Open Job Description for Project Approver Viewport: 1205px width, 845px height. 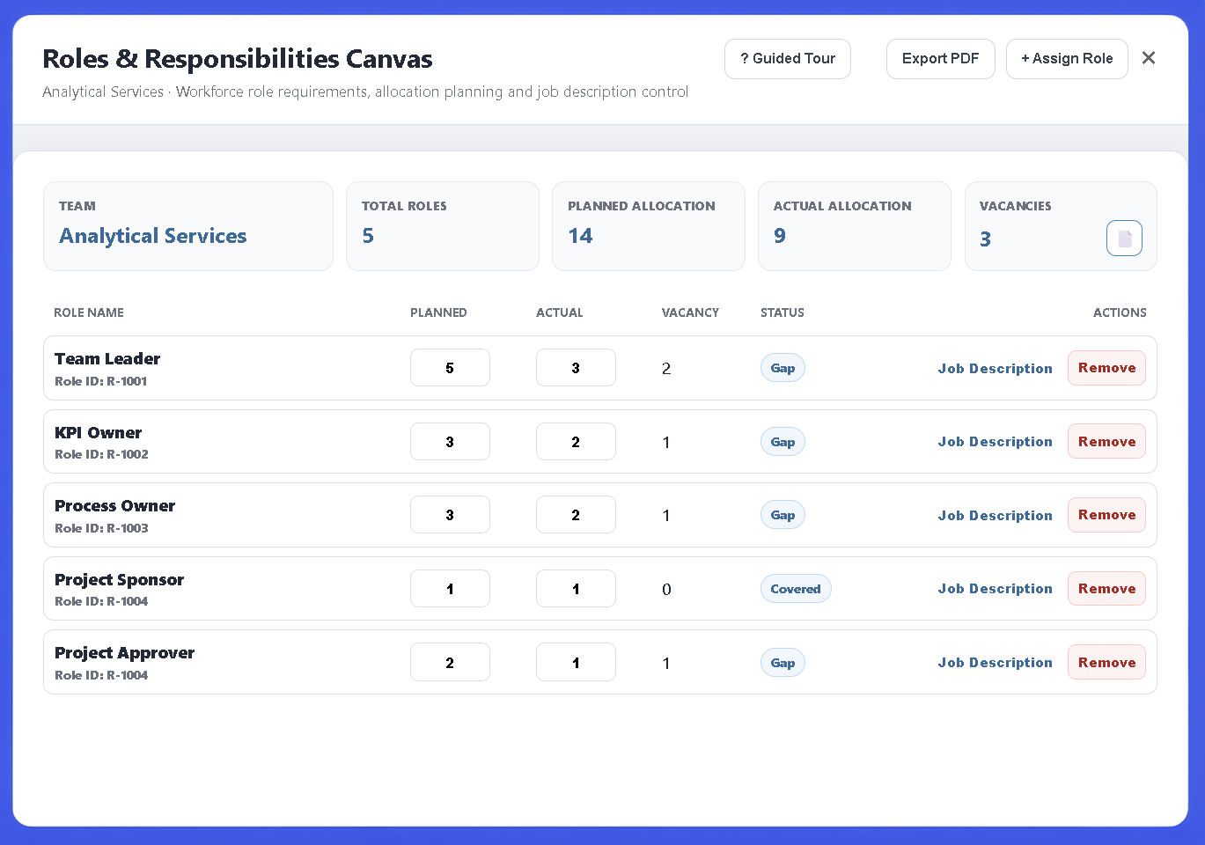(x=995, y=663)
